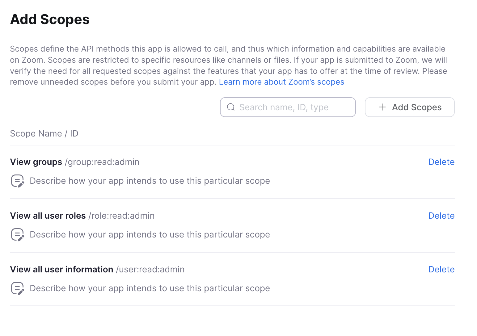Select the View all user information scope name
This screenshot has height=336, width=477.
click(61, 270)
